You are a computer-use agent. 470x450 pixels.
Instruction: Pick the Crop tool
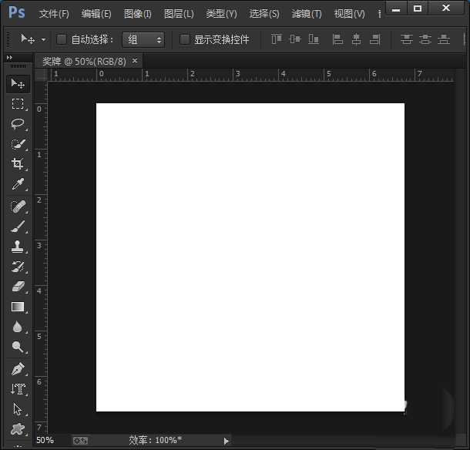coord(18,164)
